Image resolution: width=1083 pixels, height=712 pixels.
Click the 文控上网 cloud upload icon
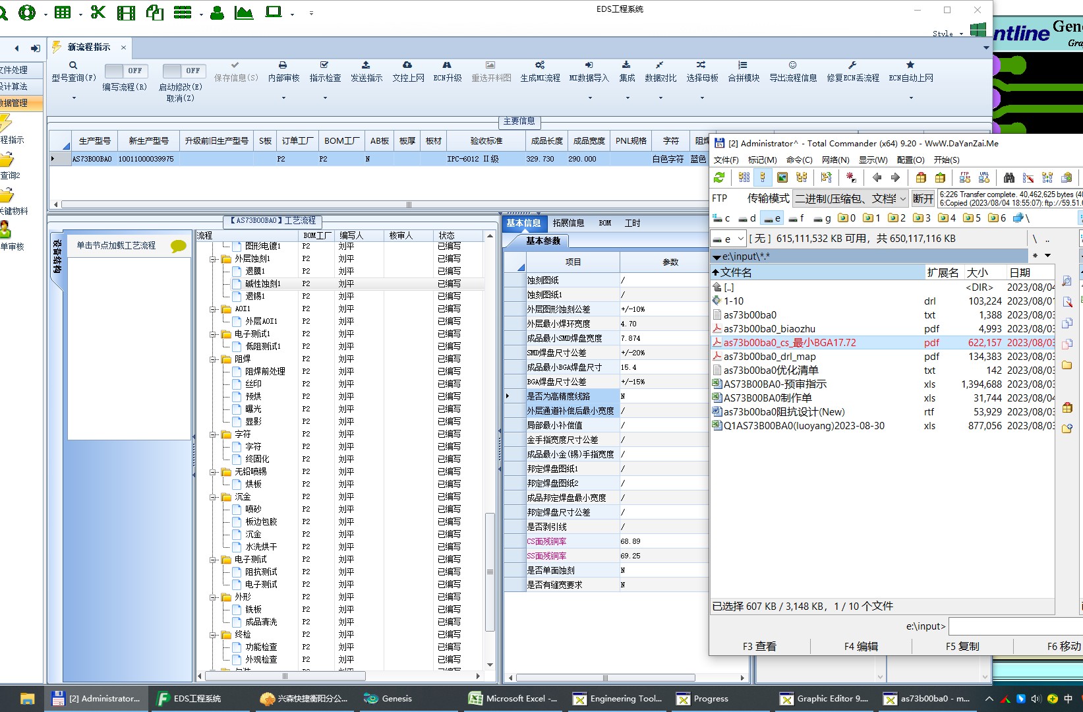click(x=407, y=65)
